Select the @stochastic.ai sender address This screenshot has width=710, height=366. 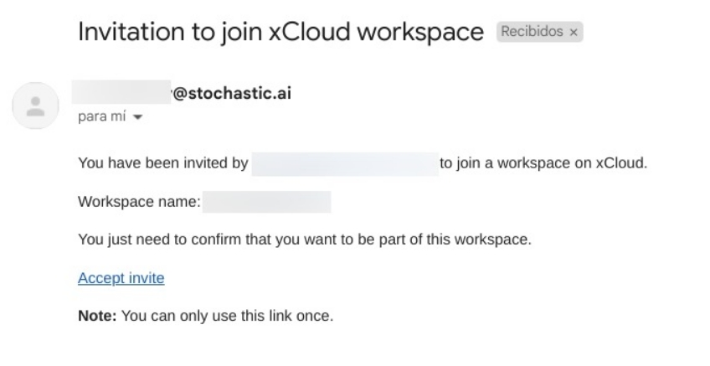point(232,93)
